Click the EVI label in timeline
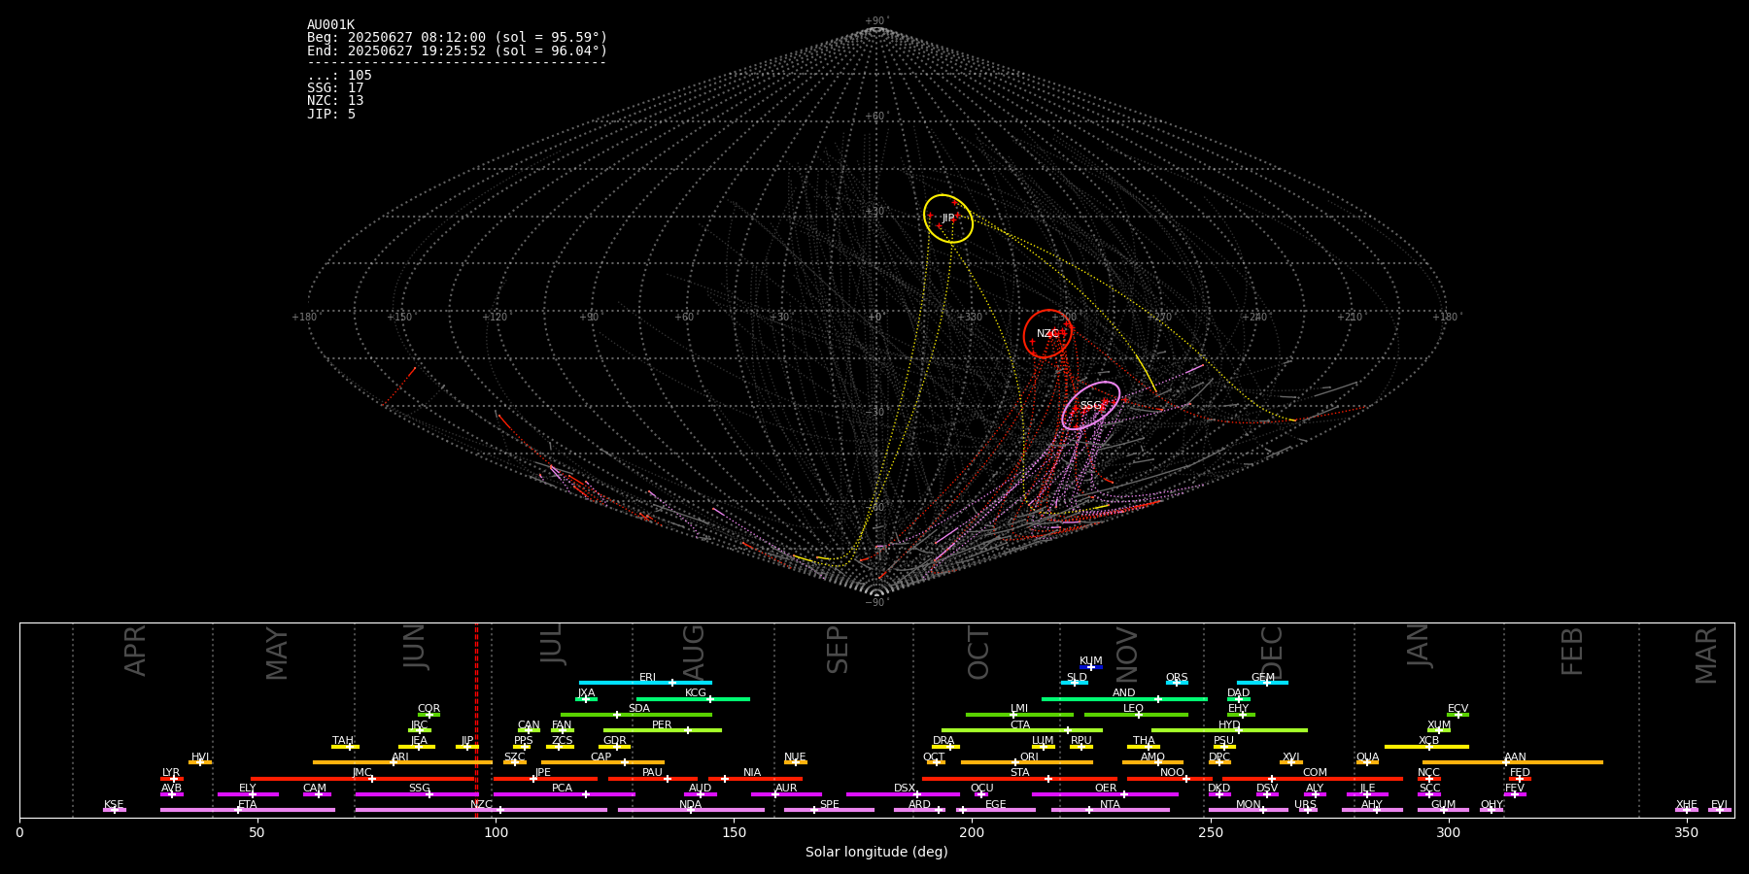1749x874 pixels. 1719,805
